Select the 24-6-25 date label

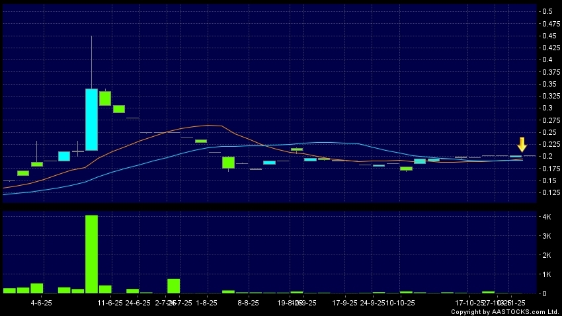point(138,303)
